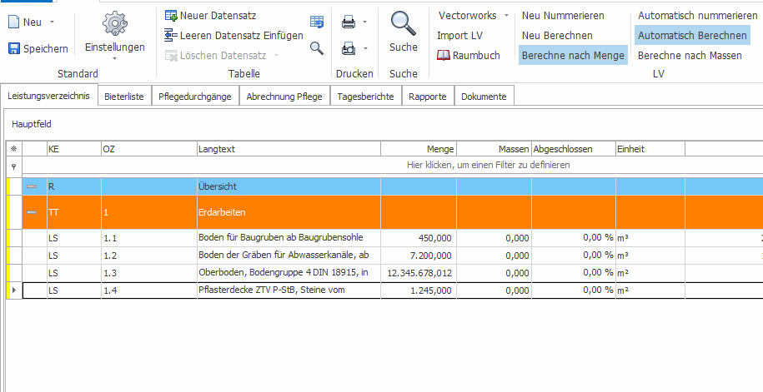Click the small magnifier in Tabelle group
The width and height of the screenshot is (763, 392).
click(x=317, y=48)
